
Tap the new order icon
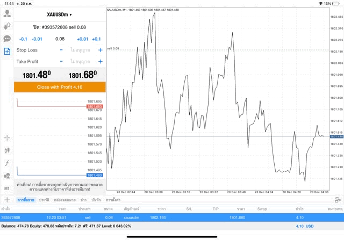point(7,52)
